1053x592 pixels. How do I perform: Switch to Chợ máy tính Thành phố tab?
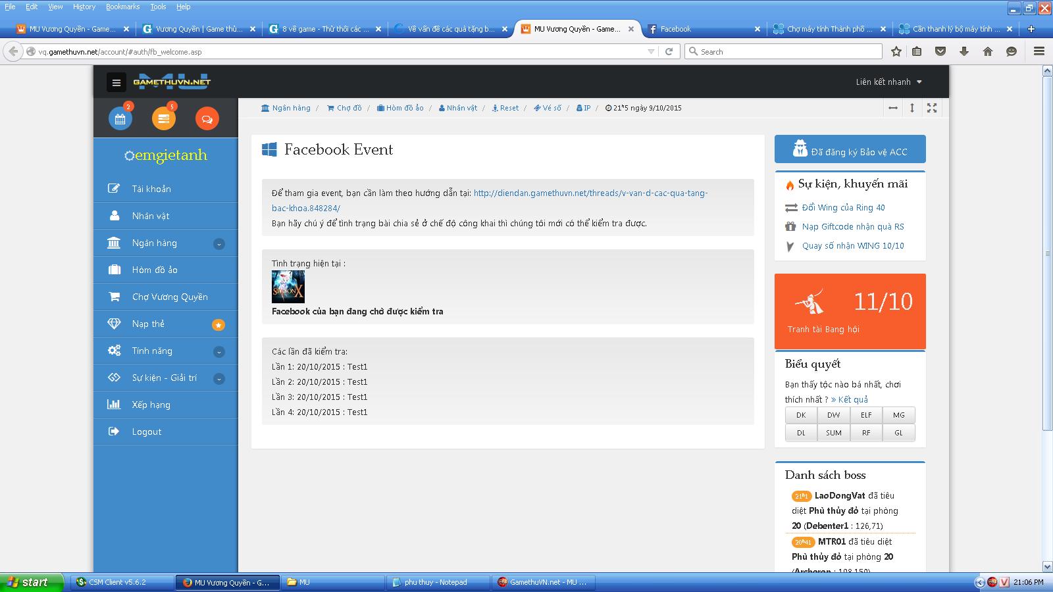(830, 29)
